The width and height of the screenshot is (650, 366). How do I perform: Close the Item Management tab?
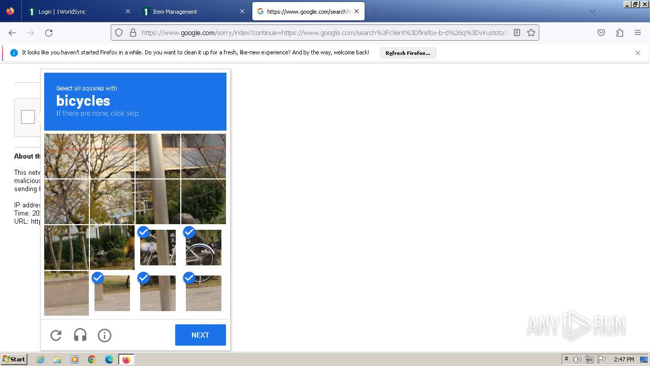(x=242, y=11)
